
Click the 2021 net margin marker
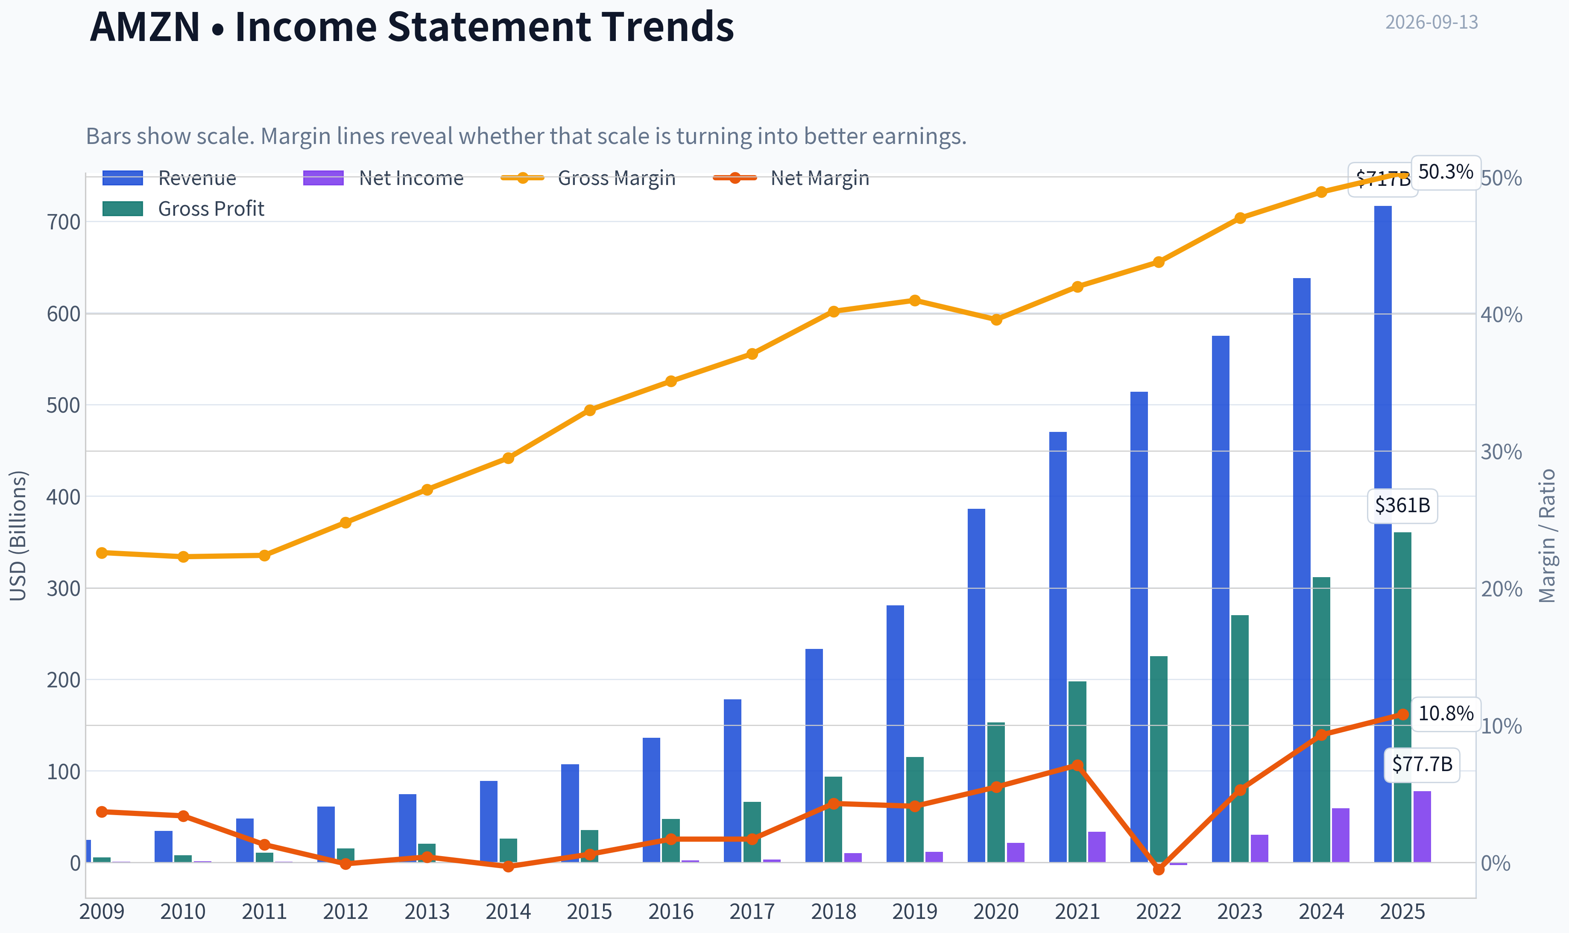pyautogui.click(x=1077, y=765)
